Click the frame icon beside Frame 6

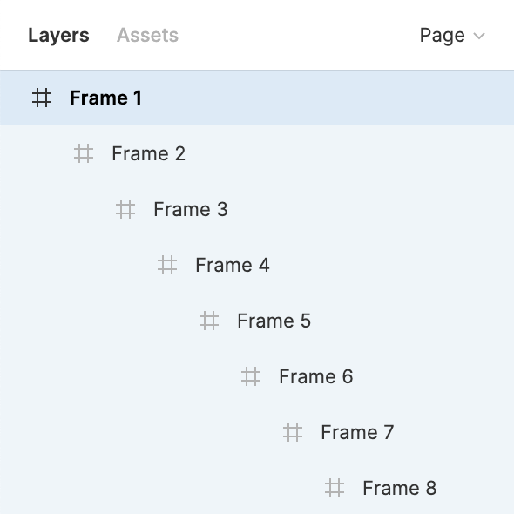251,376
